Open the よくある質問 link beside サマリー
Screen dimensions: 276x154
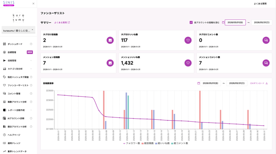[x=62, y=23]
